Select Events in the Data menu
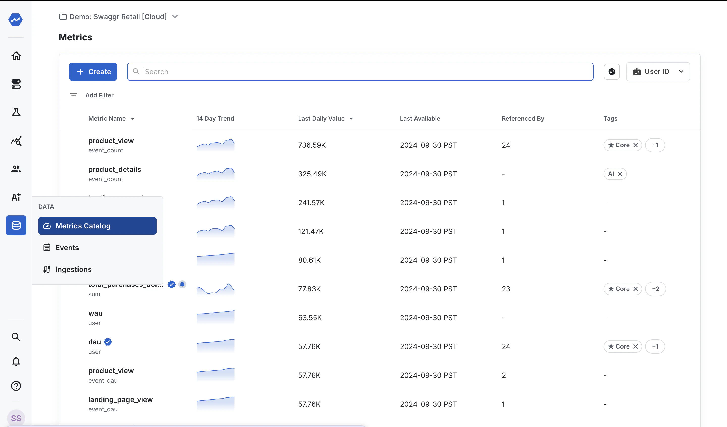The width and height of the screenshot is (727, 427). tap(67, 248)
